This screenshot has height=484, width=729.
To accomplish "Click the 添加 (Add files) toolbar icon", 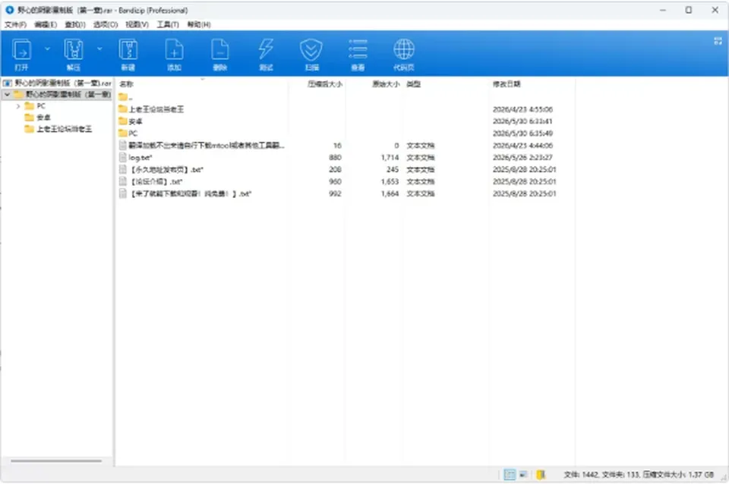I will [175, 54].
